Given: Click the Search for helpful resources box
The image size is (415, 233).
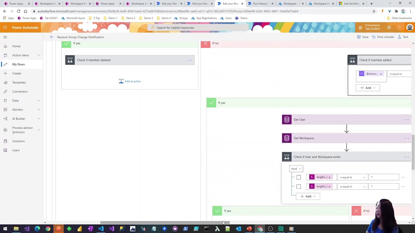Looking at the screenshot, I should pos(198,28).
